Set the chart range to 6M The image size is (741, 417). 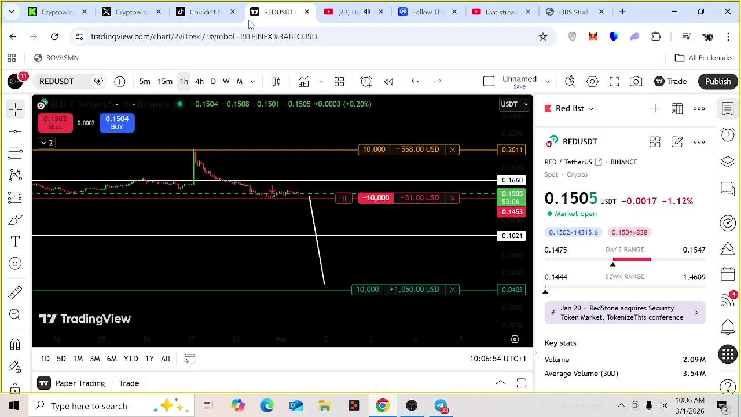click(112, 359)
